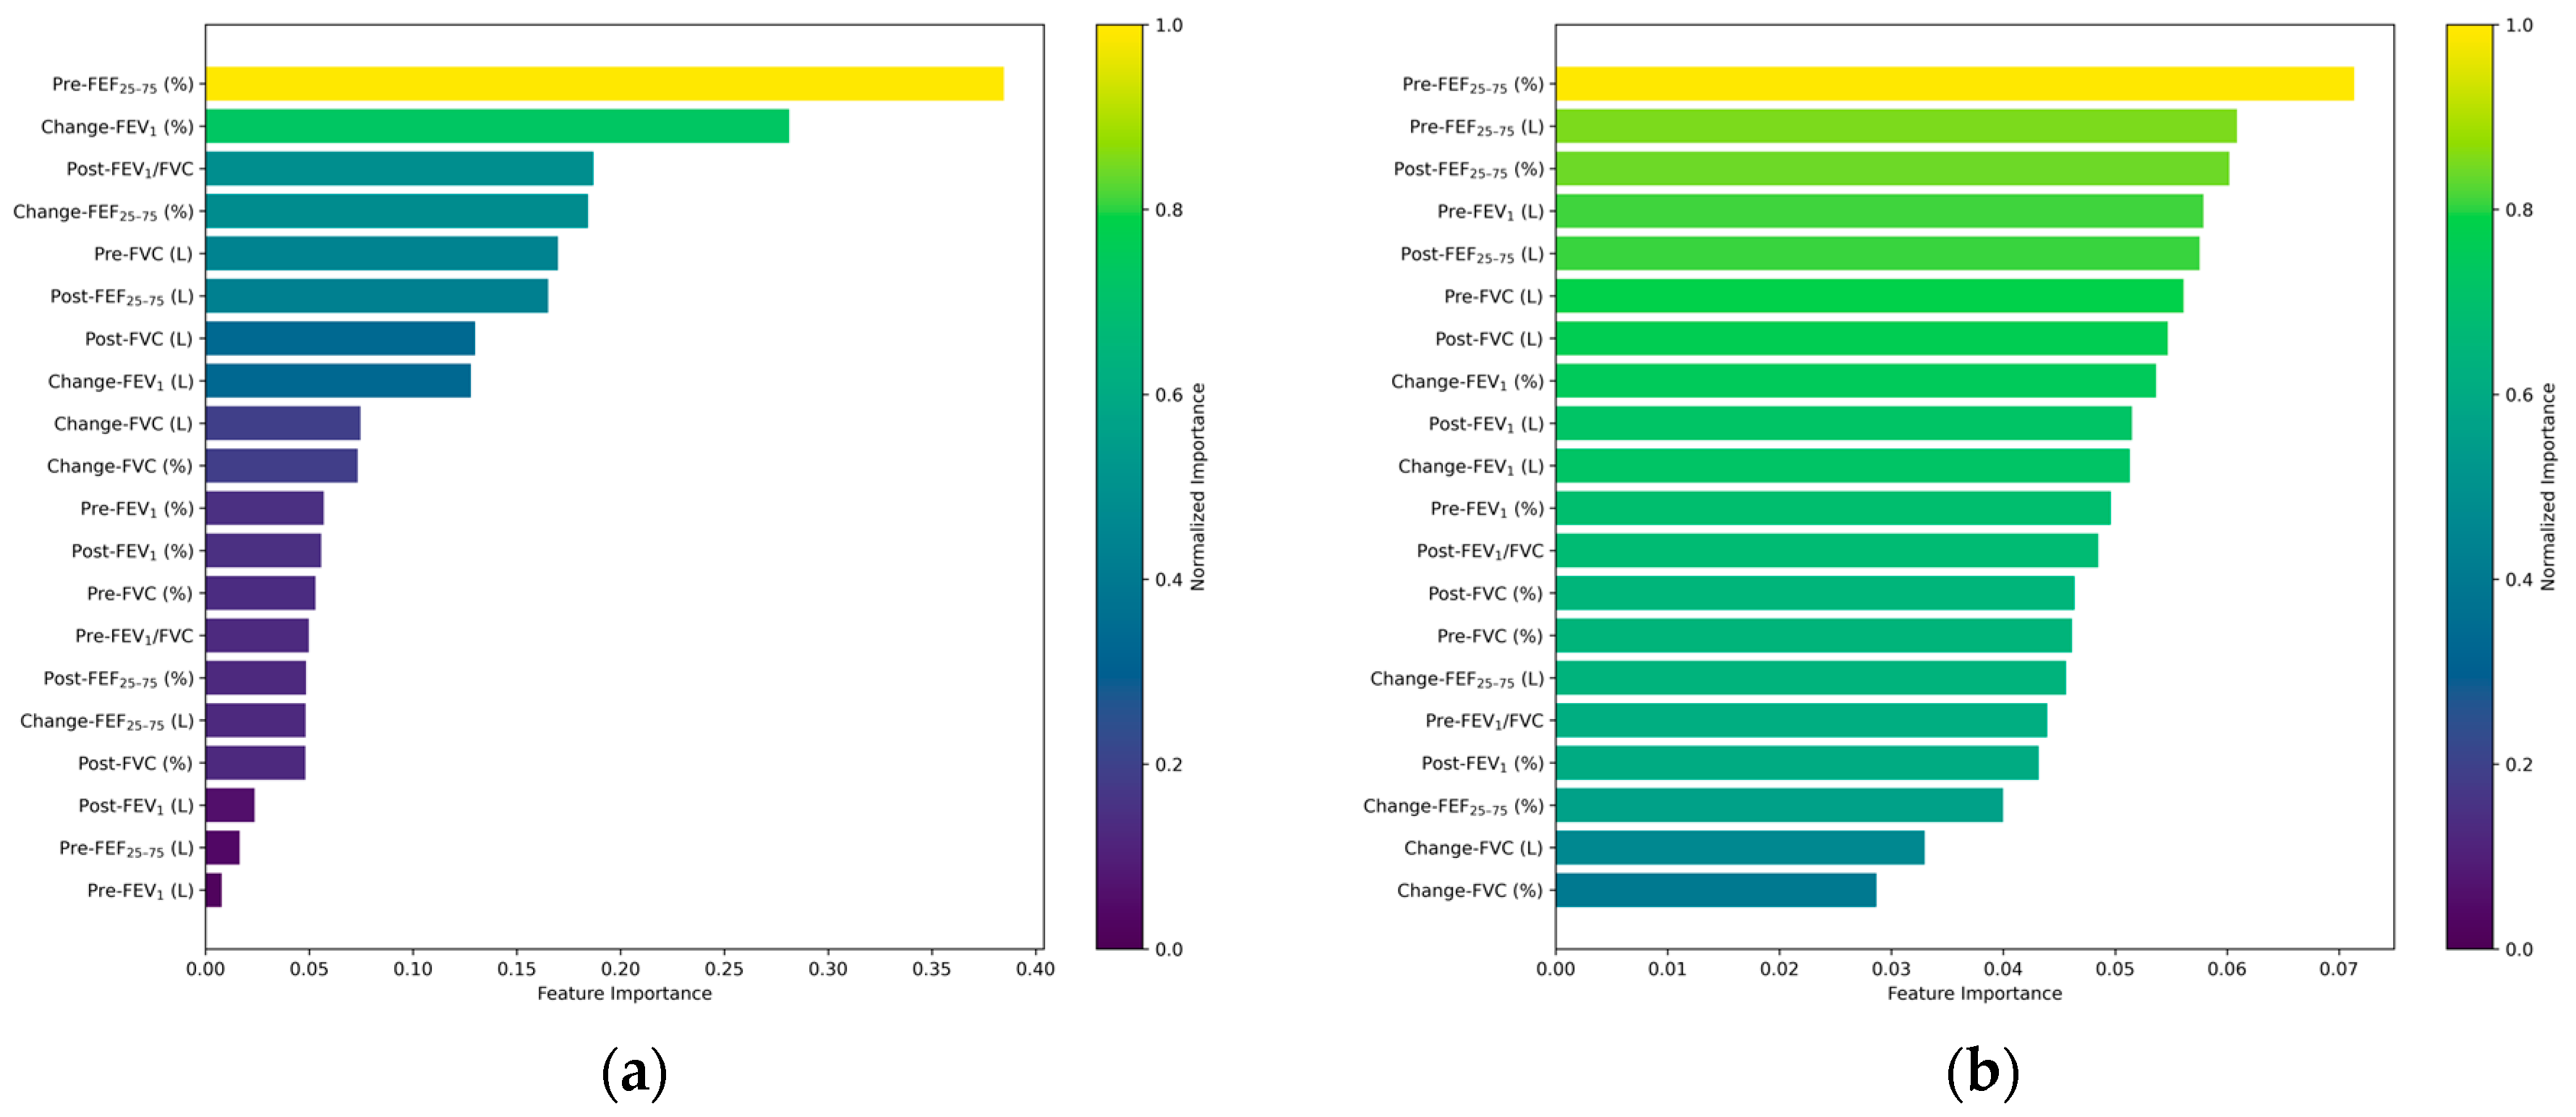Screen dimensions: 2576x1117
Task: Click the yellow top bar in chart (b)
Action: tap(1954, 84)
